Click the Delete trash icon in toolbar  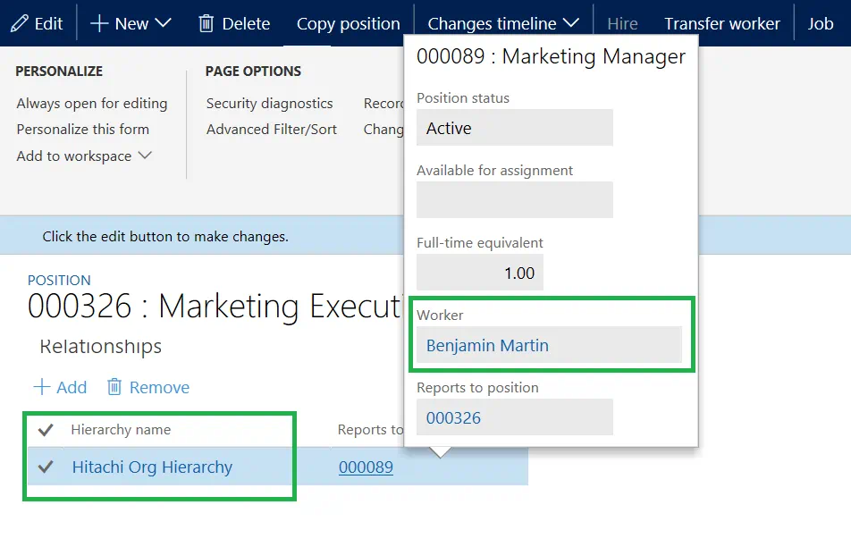(206, 24)
